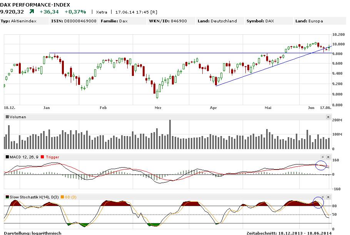Click the "9.600" price axis label
350x235 pixels.
pyautogui.click(x=337, y=63)
